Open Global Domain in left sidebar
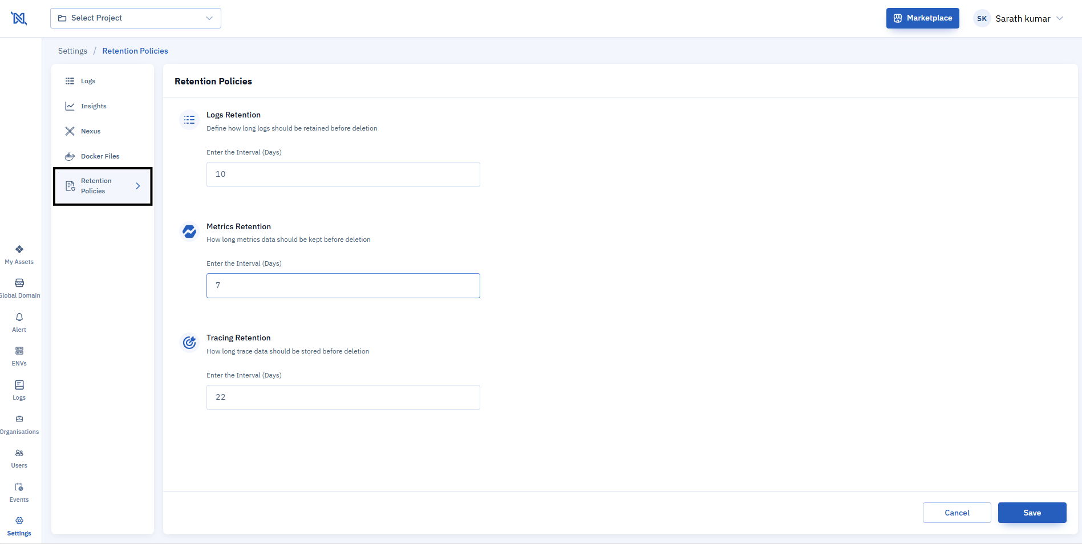 click(x=19, y=289)
